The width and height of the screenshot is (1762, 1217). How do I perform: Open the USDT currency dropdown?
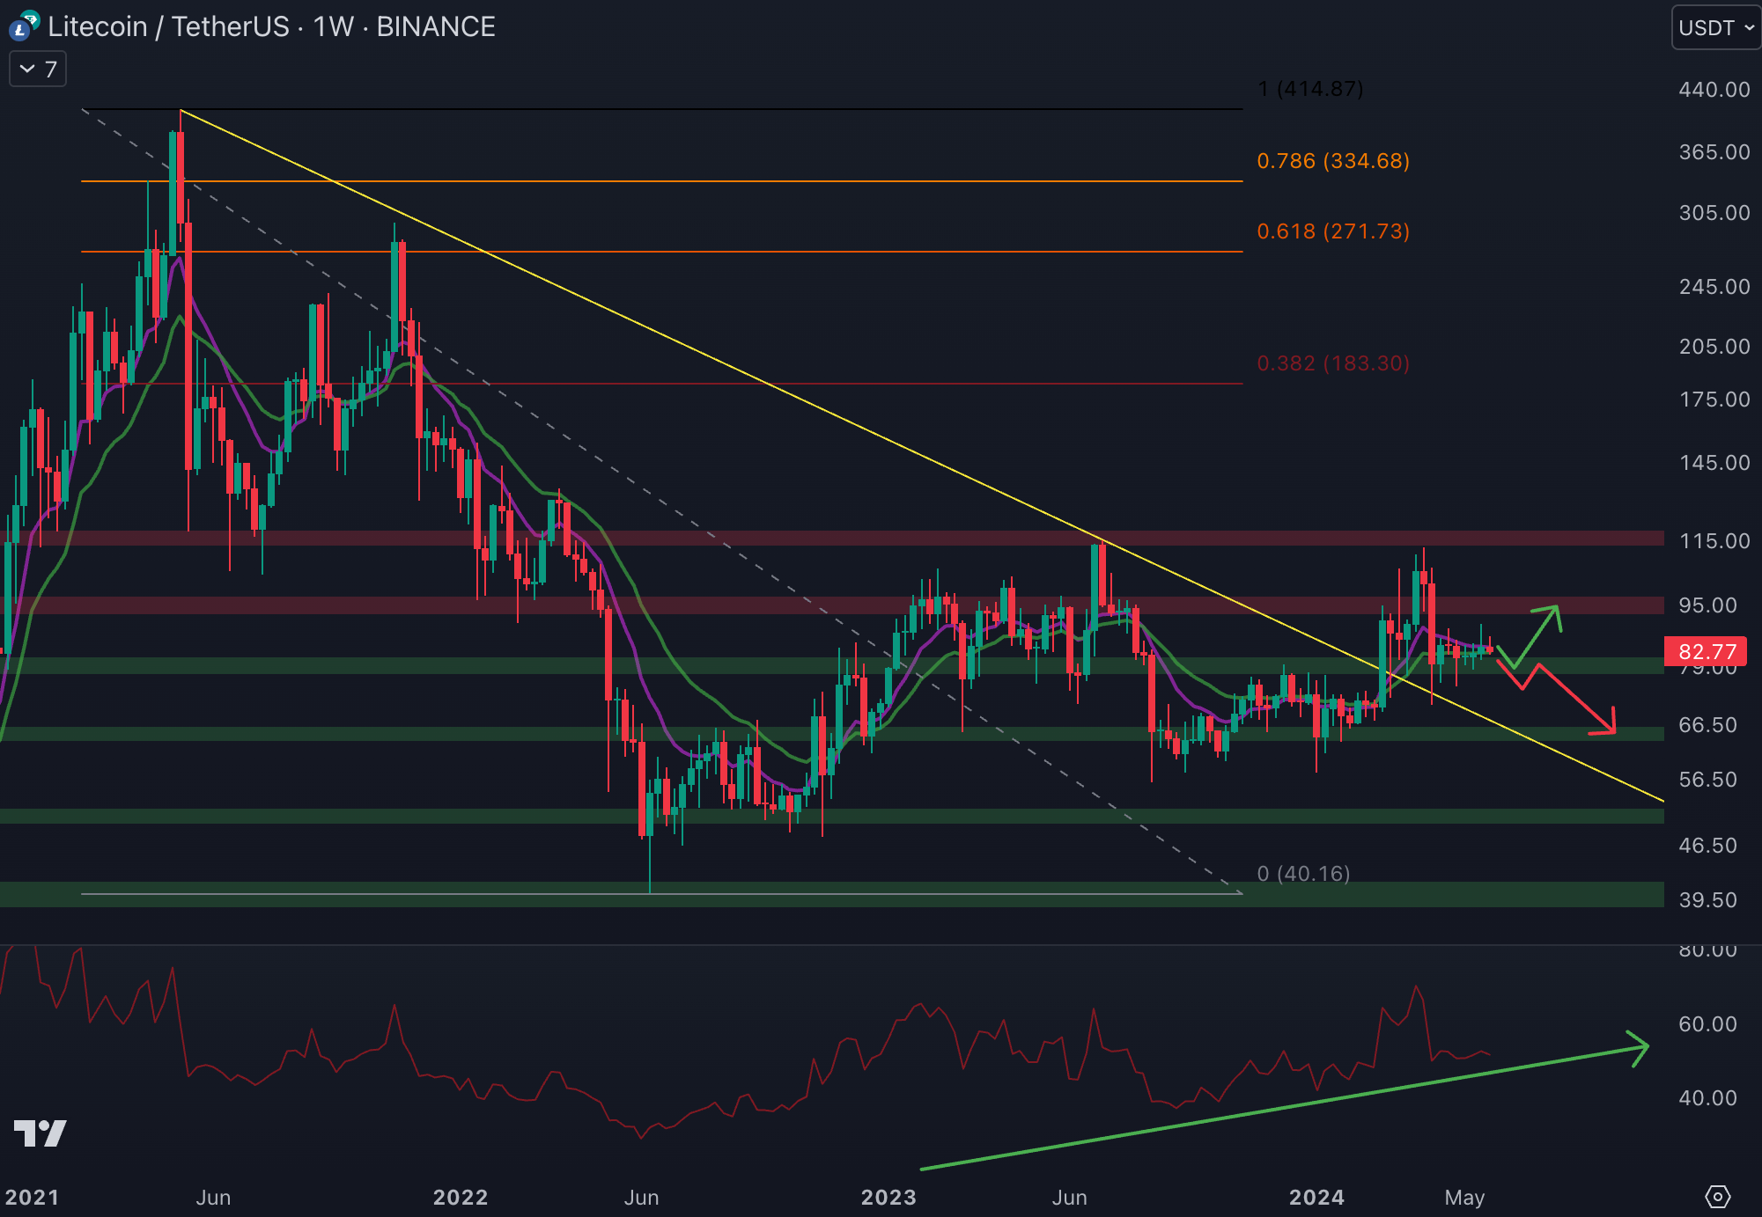pyautogui.click(x=1714, y=28)
